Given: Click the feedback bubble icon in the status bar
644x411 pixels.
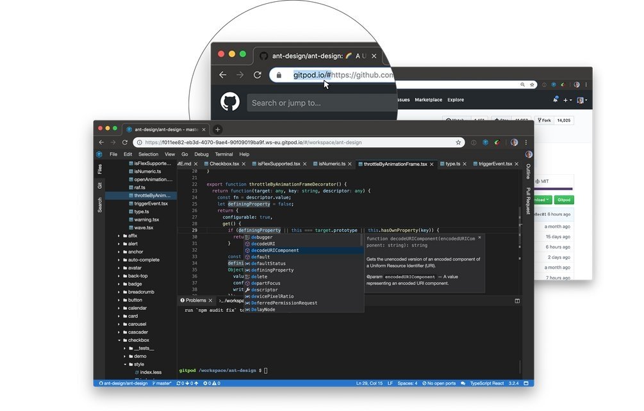Looking at the screenshot, I should (x=464, y=383).
